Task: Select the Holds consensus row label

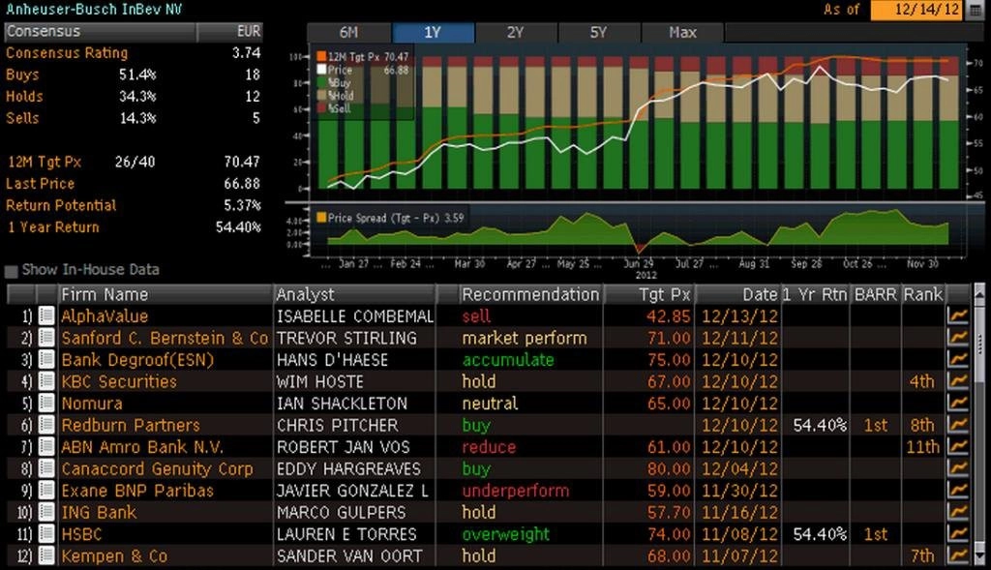Action: pyautogui.click(x=24, y=96)
